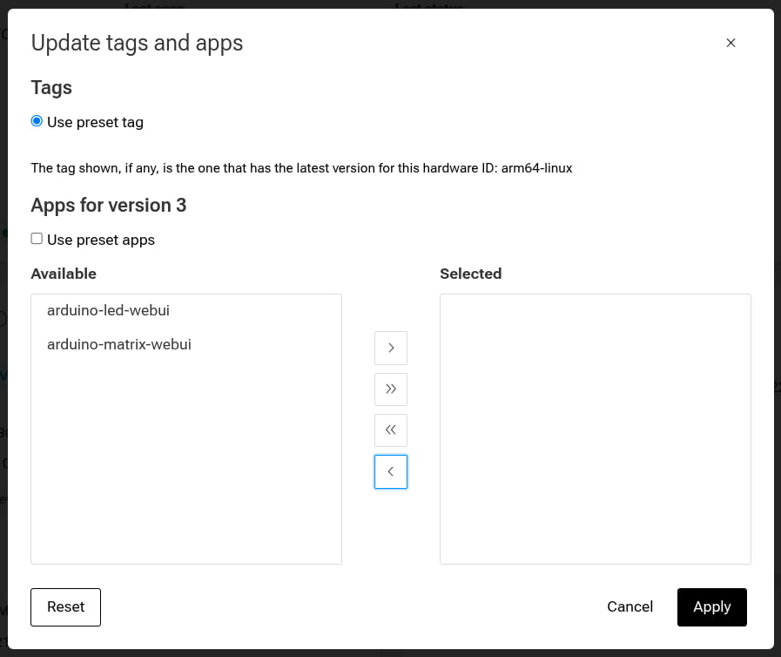This screenshot has height=657, width=781.
Task: Select arduino-matrix-webui in the Available list
Action: click(118, 344)
